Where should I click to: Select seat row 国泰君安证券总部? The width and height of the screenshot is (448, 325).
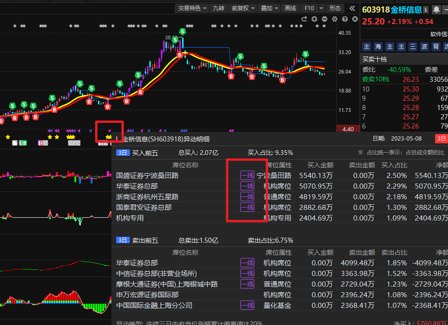pos(280,207)
